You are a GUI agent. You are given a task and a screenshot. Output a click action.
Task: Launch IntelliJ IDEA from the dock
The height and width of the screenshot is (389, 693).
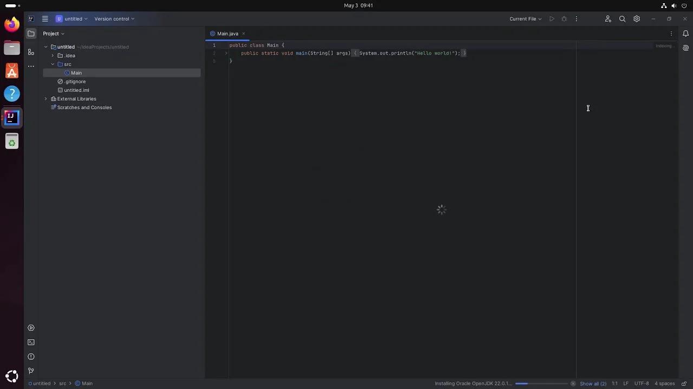tap(11, 117)
